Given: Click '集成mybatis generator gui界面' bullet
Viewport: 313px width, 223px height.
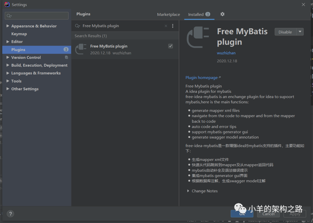Looking at the screenshot, I should click(x=220, y=176).
